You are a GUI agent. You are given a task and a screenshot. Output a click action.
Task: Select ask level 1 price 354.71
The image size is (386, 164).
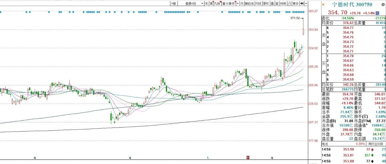click(348, 51)
